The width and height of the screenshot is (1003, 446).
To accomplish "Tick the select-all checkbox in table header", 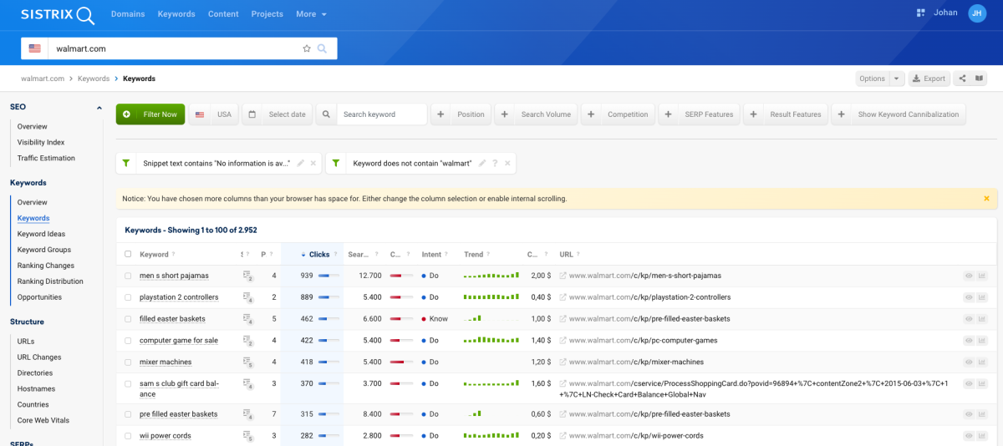I will click(x=128, y=255).
